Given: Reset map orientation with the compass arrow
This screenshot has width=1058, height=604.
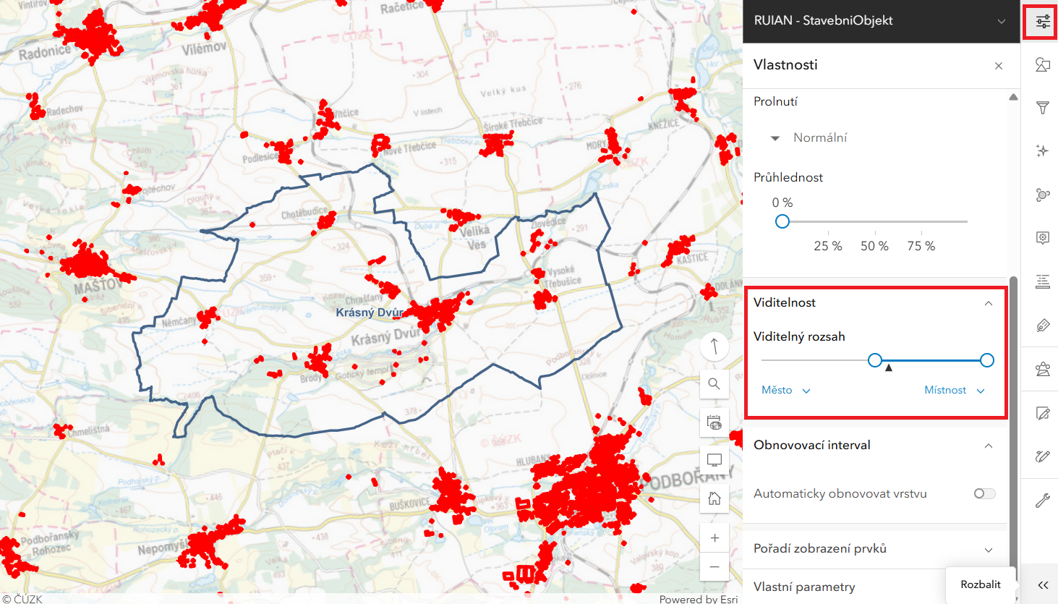Looking at the screenshot, I should click(714, 346).
